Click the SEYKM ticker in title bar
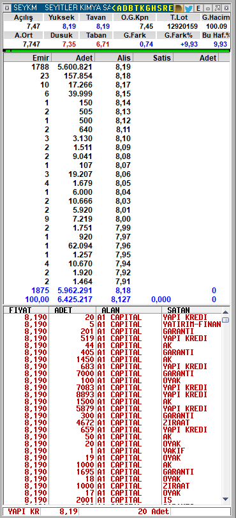The image size is (236, 518). point(25,8)
